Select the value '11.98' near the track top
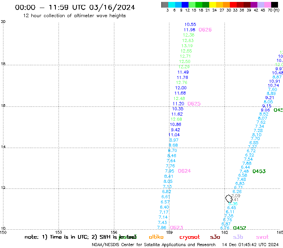The image size is (283, 248). 190,30
